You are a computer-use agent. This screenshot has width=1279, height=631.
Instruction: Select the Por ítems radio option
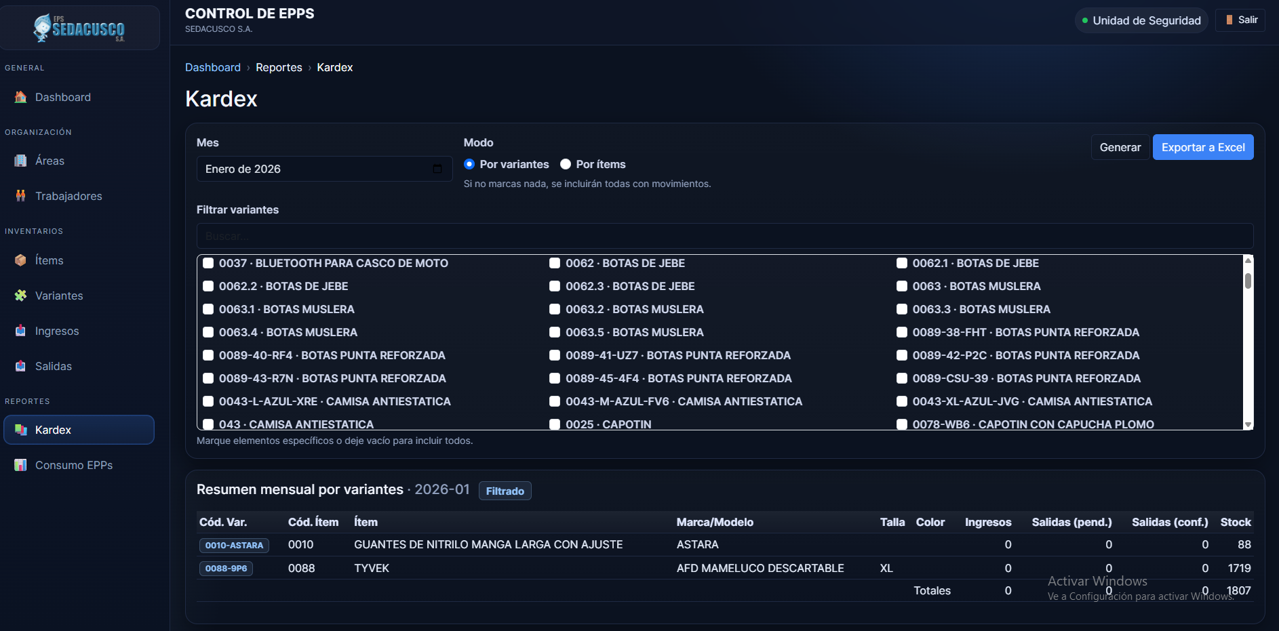pos(566,164)
